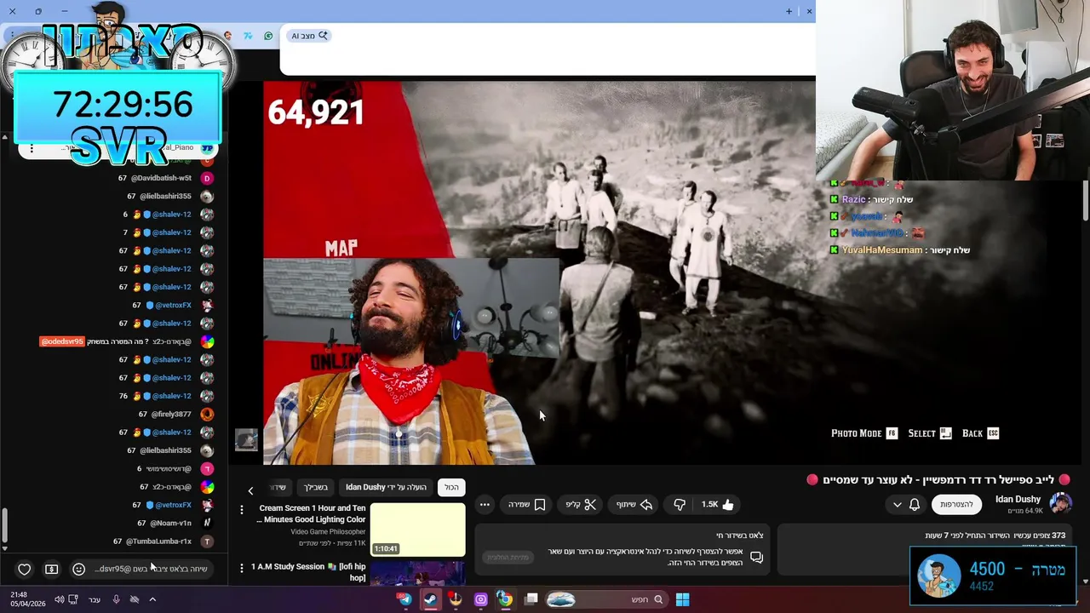Click the Photo Mode F6 prompt in video
The image size is (1090, 613).
click(x=864, y=433)
